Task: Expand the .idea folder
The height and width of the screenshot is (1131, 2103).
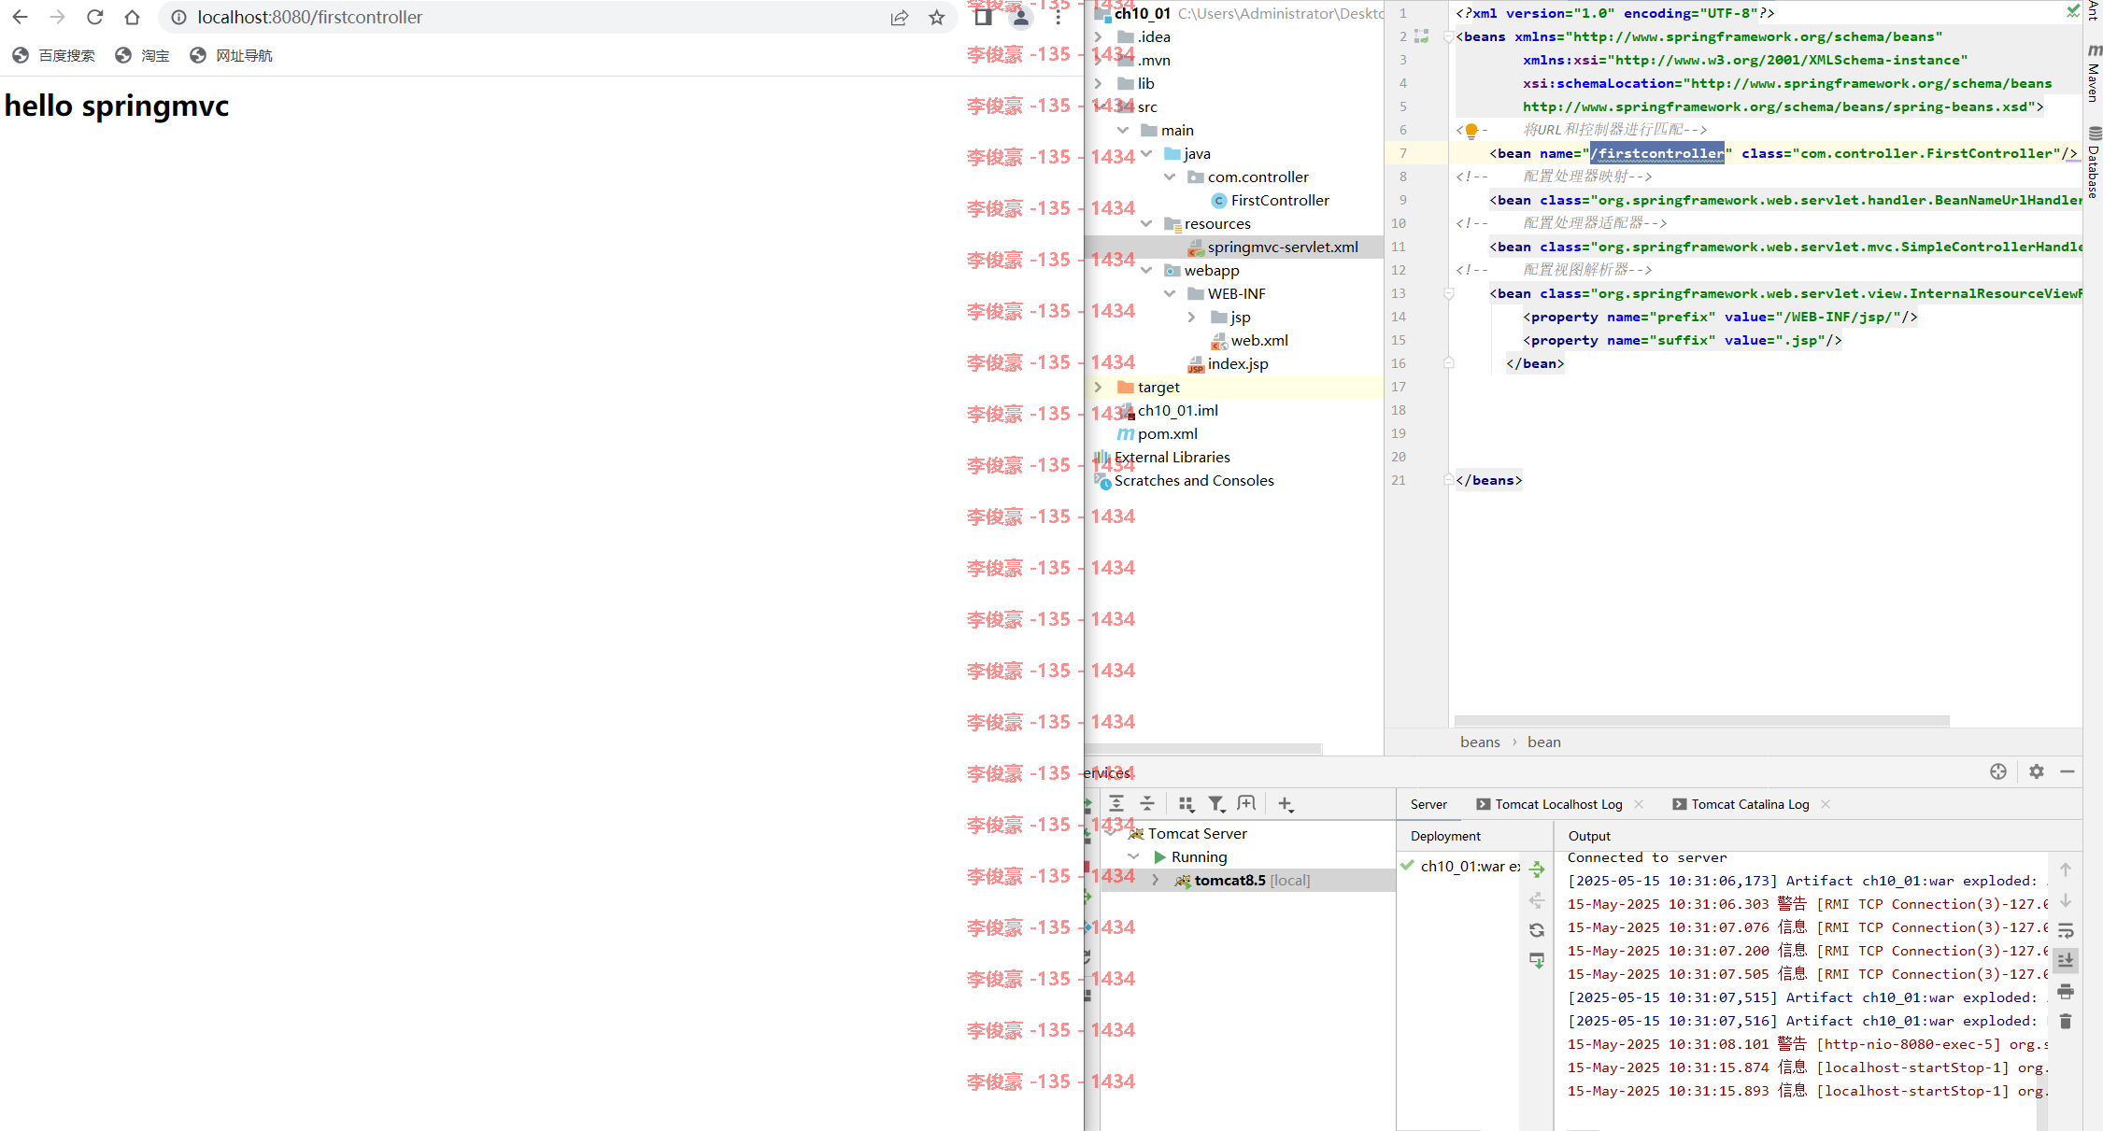Action: coord(1099,36)
